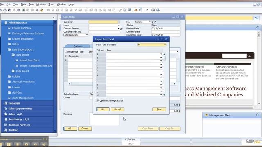Open Data Type to Import dropdown

click(x=165, y=45)
